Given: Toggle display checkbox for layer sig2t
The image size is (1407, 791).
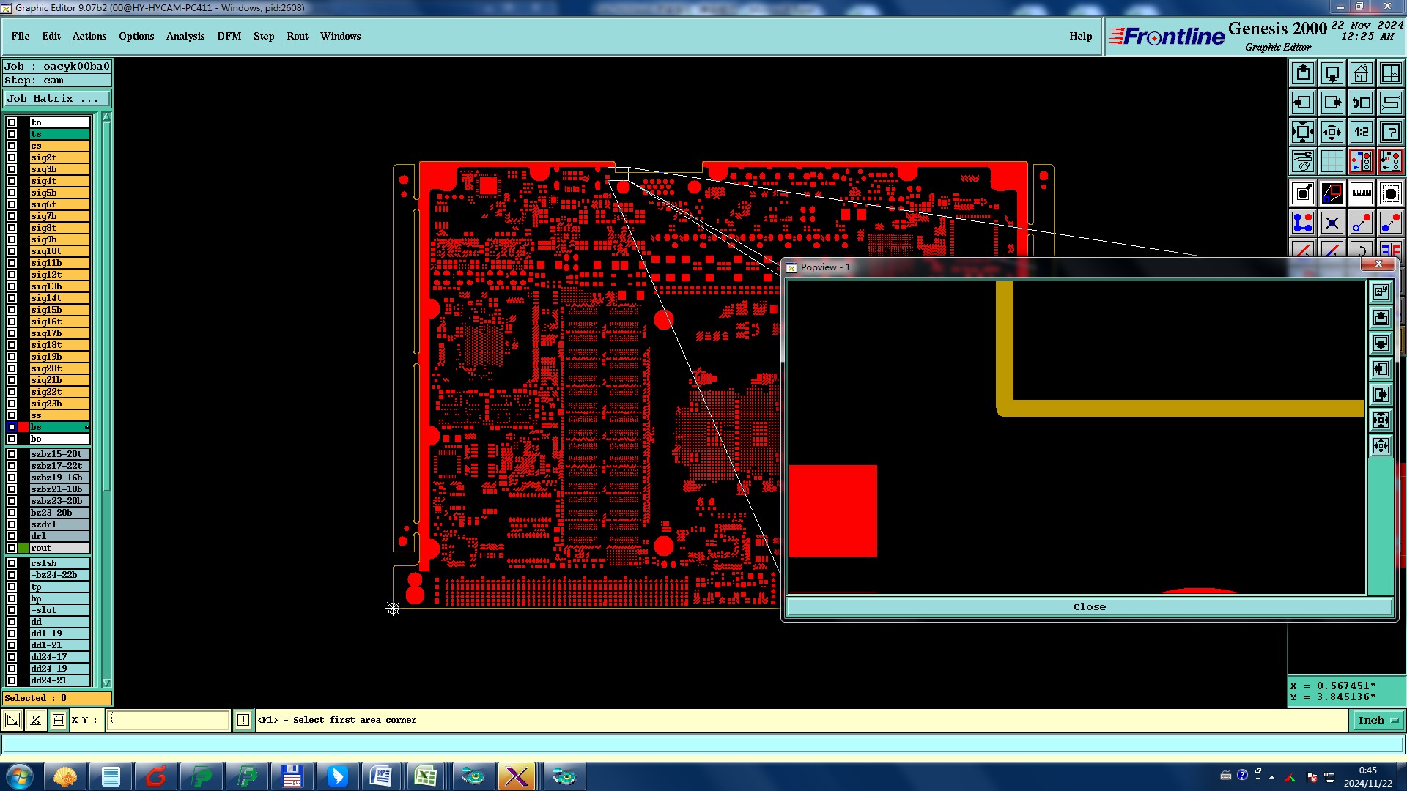Looking at the screenshot, I should [x=12, y=157].
